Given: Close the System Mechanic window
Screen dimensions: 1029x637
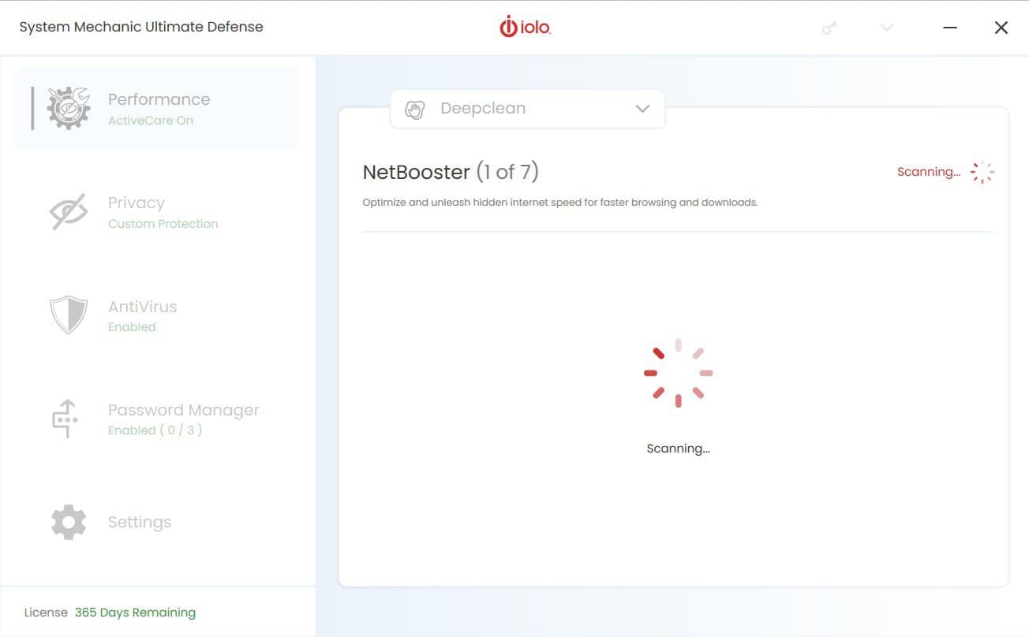Looking at the screenshot, I should pyautogui.click(x=1001, y=28).
